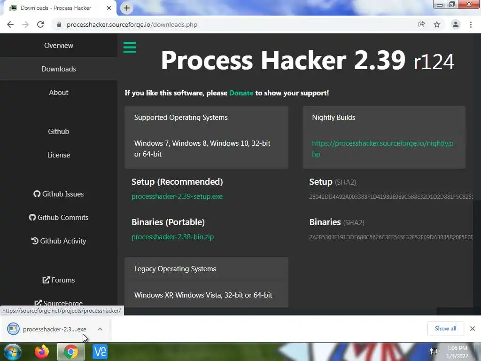Open the Chrome three-dot menu

coord(471,24)
